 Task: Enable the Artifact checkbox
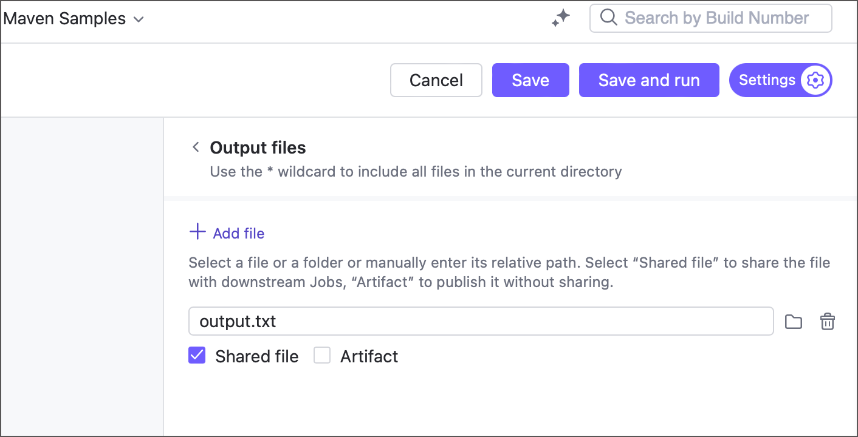(x=322, y=355)
